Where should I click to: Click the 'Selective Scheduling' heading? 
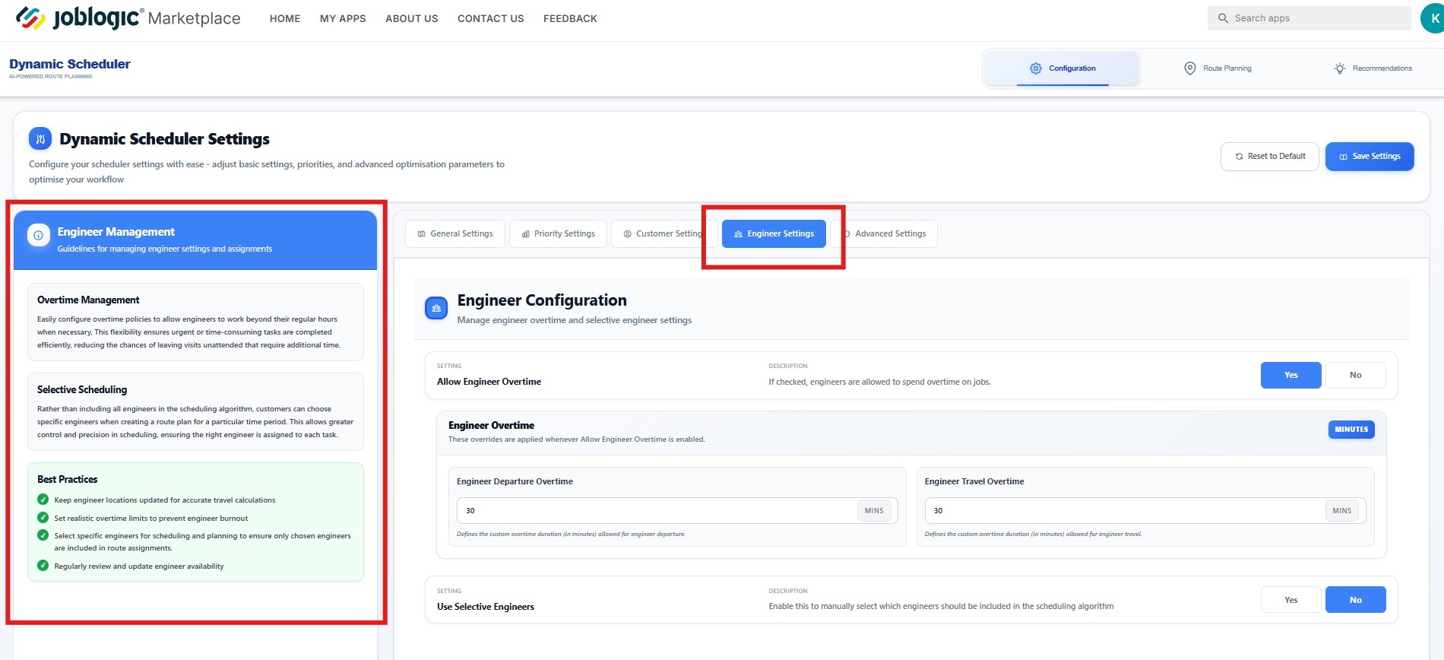point(82,390)
